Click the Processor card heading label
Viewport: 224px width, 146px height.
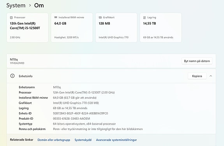pos(20,17)
